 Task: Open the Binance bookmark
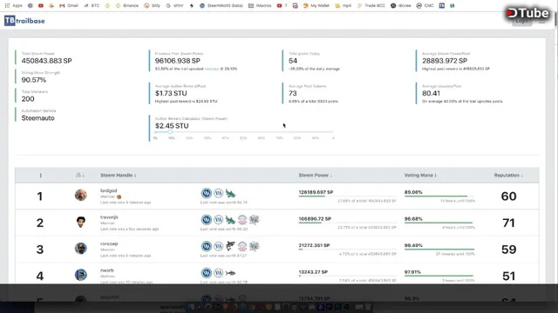coord(127,6)
